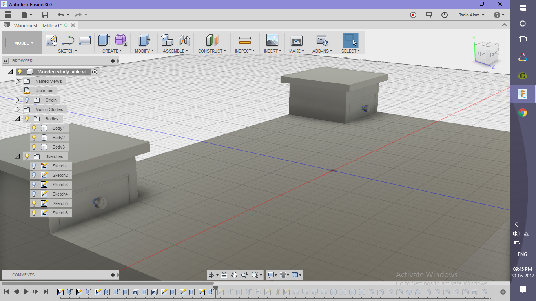Viewport: 536px width, 301px height.
Task: Click the 3D Print make icon
Action: point(296,40)
